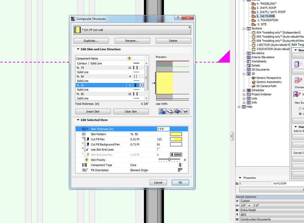This screenshot has width=304, height=223.
Task: Click the Skin Pattern yellow fill swatch
Action: point(176,134)
